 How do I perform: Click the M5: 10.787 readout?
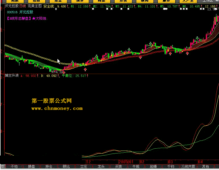(x=169, y=6)
